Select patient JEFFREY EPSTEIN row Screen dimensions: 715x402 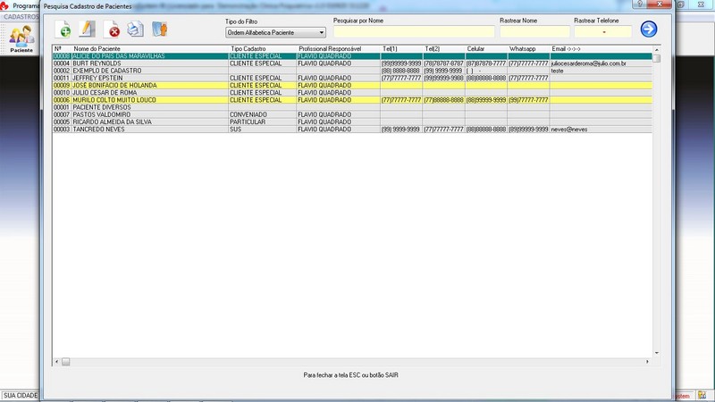[352, 78]
